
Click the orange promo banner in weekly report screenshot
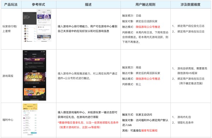[35, 92]
